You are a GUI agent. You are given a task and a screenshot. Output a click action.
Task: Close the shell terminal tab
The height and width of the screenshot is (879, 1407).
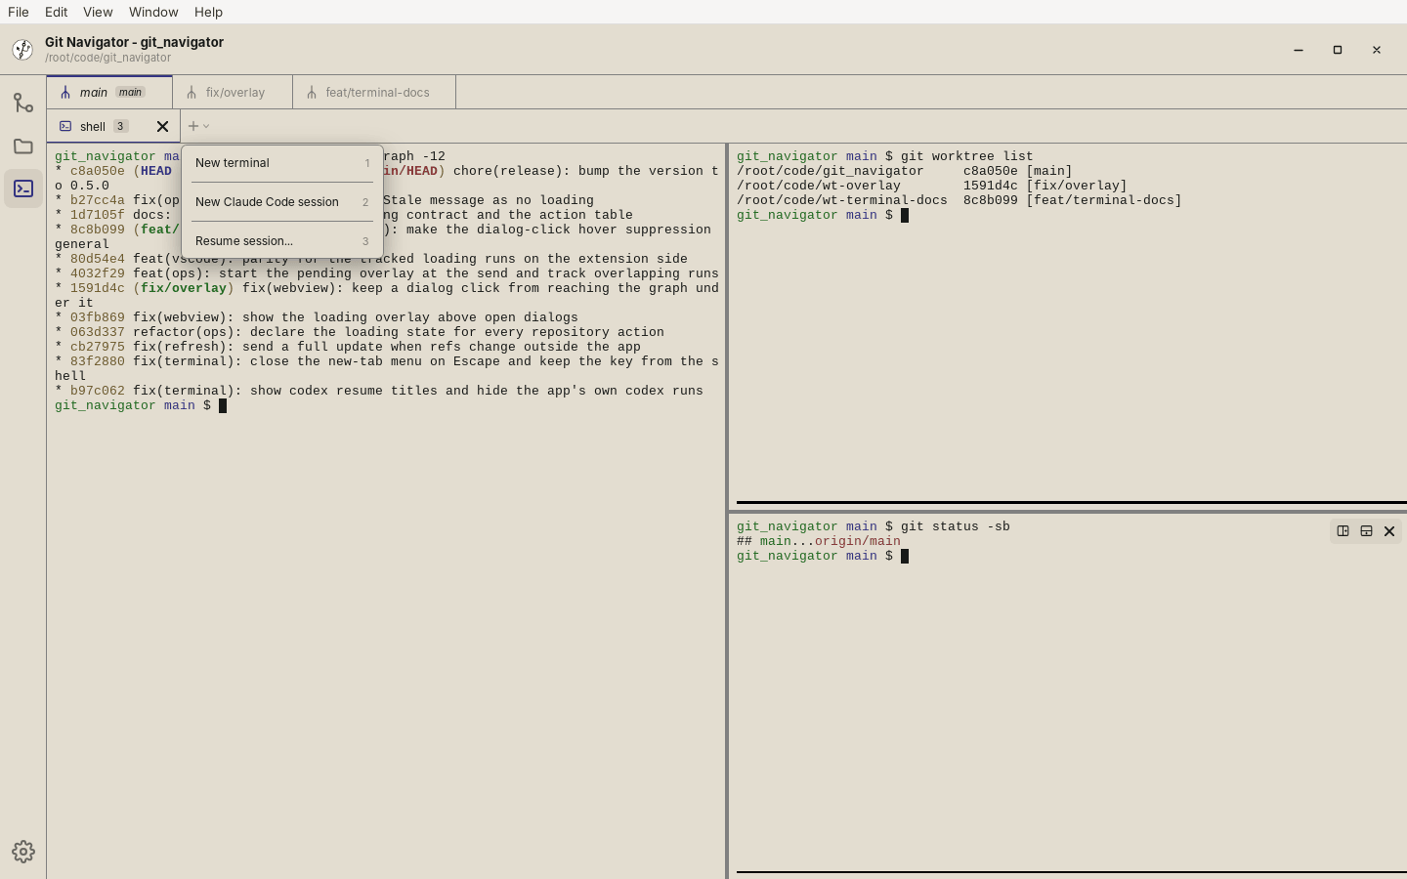pyautogui.click(x=162, y=126)
